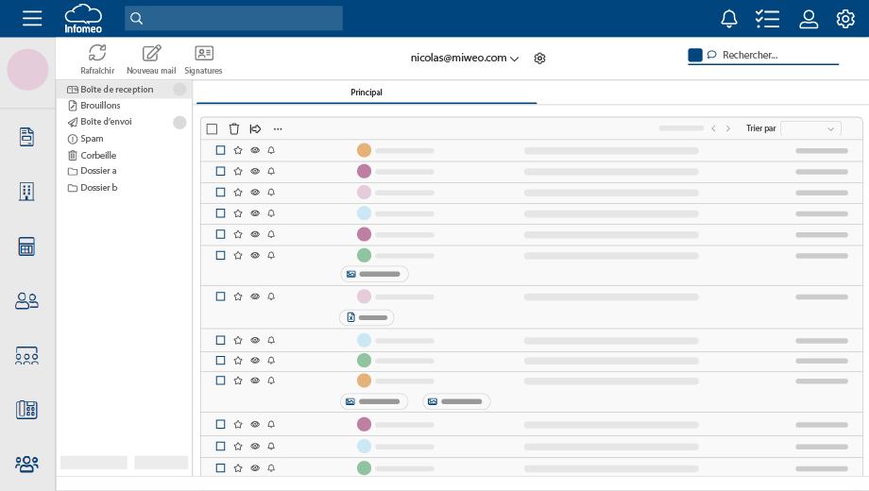The image size is (869, 491).
Task: Open the Trier par sort dropdown
Action: click(x=810, y=128)
